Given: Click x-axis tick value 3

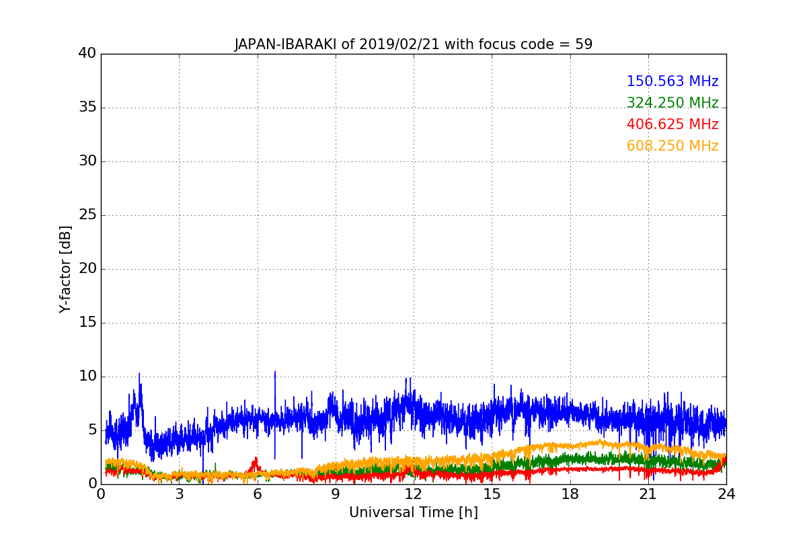Looking at the screenshot, I should coord(179,494).
